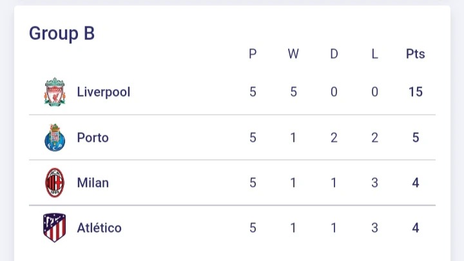Image resolution: width=464 pixels, height=261 pixels.
Task: Click the Pts column header
Action: click(416, 54)
